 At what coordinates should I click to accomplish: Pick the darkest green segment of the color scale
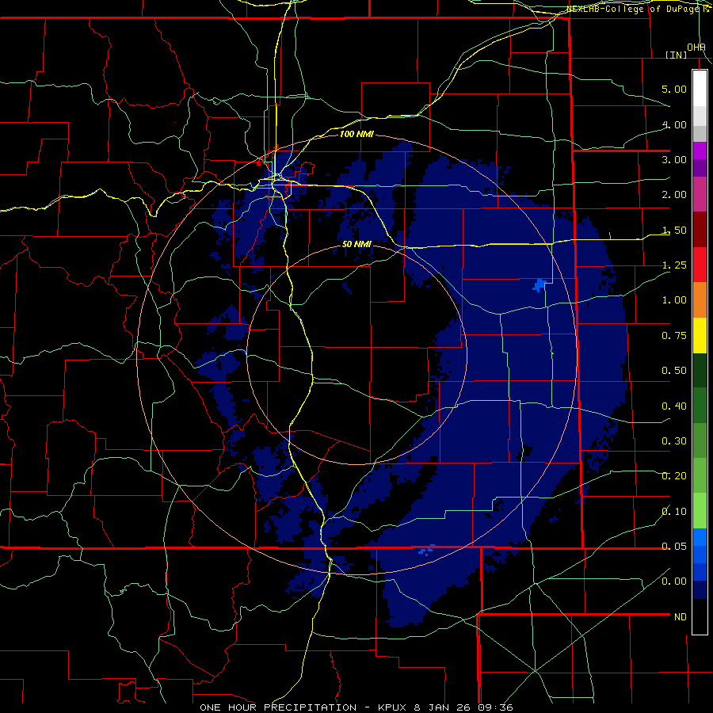click(700, 370)
